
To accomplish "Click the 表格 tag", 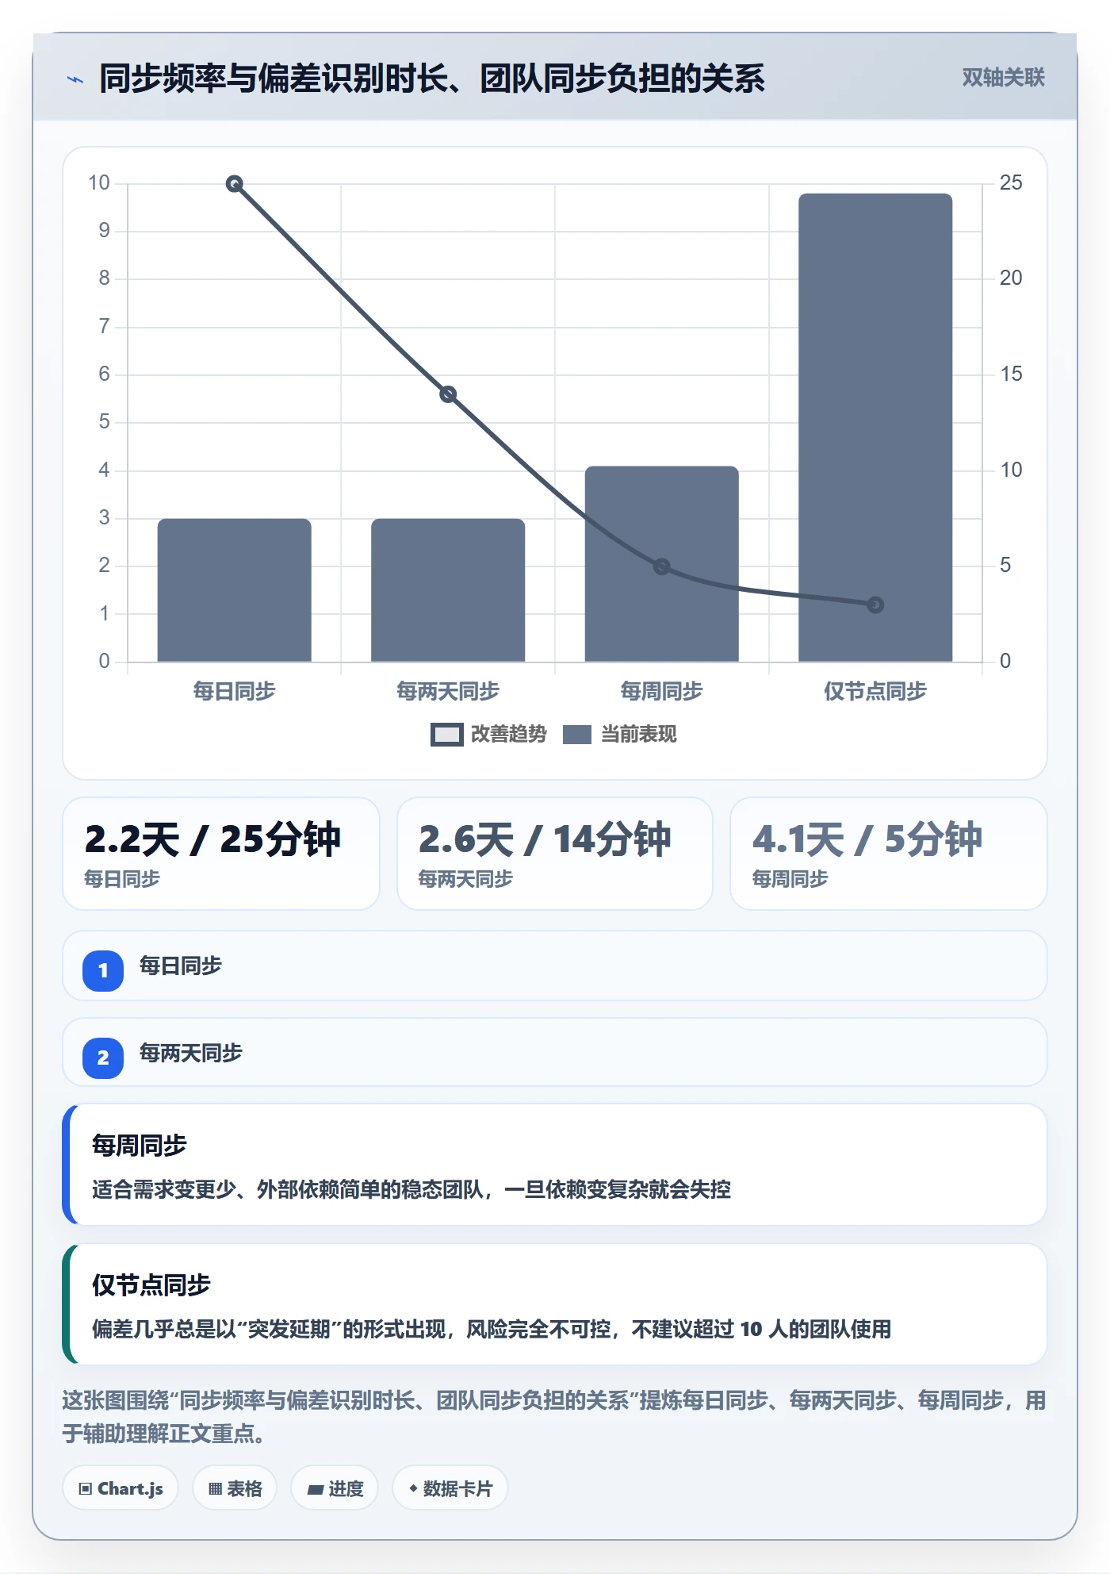I will (235, 1488).
